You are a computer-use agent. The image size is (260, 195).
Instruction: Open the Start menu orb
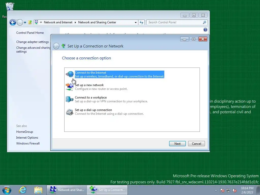pyautogui.click(x=7, y=190)
